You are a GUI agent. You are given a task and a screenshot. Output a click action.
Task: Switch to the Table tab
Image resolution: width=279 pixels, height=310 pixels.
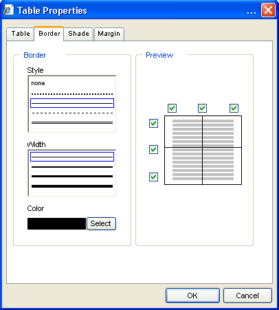pos(21,34)
